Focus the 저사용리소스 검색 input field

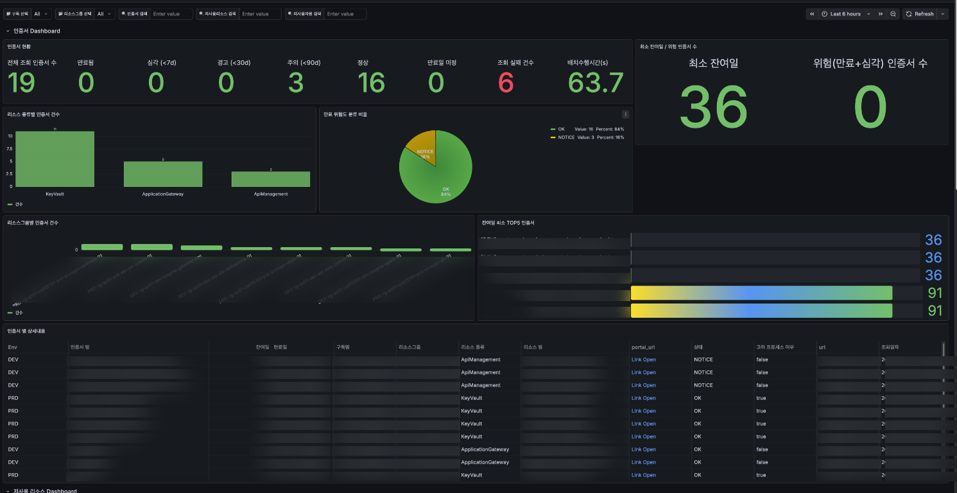coord(260,13)
